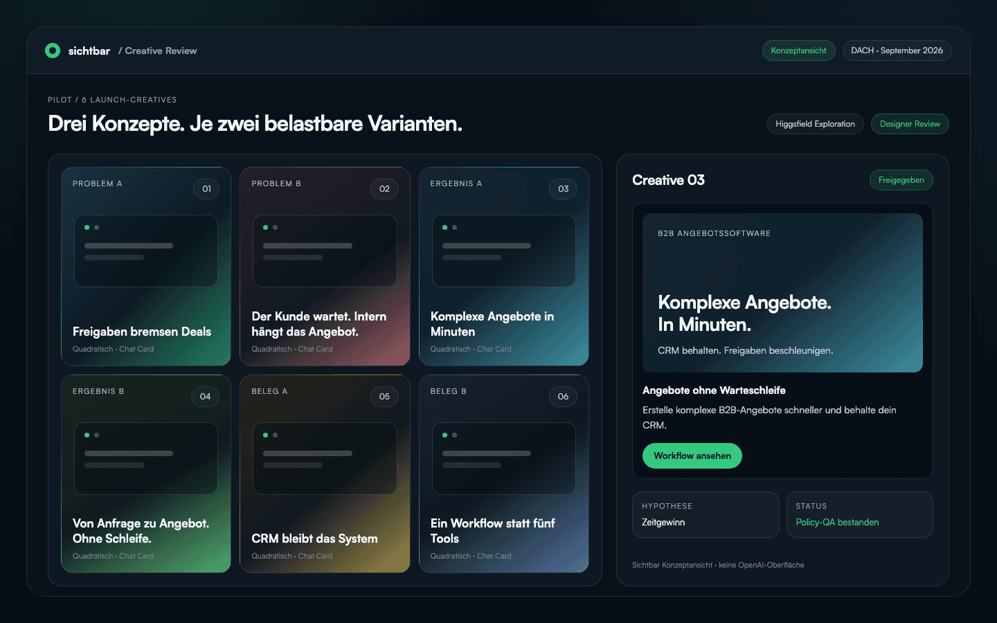
Task: Click the 01 number badge
Action: (206, 189)
